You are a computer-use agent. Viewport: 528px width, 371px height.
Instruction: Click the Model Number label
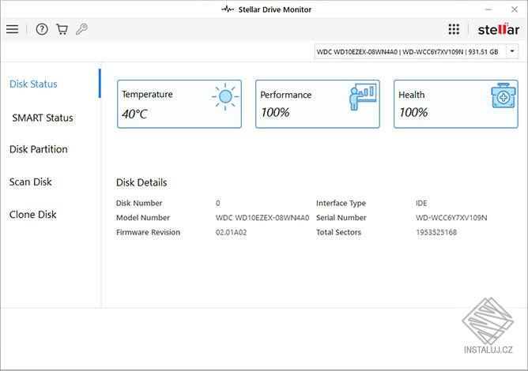(143, 218)
